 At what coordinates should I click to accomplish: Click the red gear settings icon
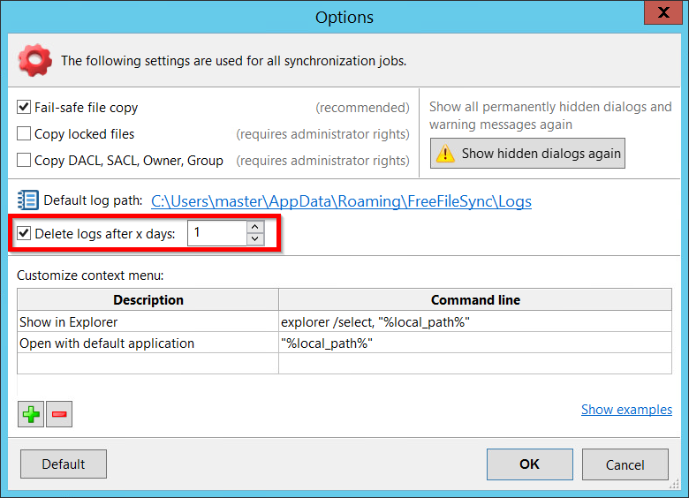pos(34,60)
